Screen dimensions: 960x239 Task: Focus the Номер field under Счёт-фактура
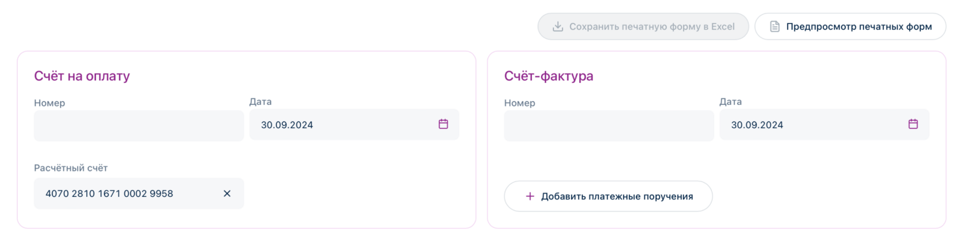pos(608,126)
